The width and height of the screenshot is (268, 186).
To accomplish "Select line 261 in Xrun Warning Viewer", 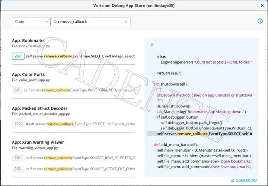I will 17,158.
